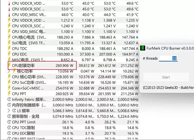The width and height of the screenshot is (194, 140).
Task: Click the lightning icon beside CPU PPT
Action: [x=9, y=94]
